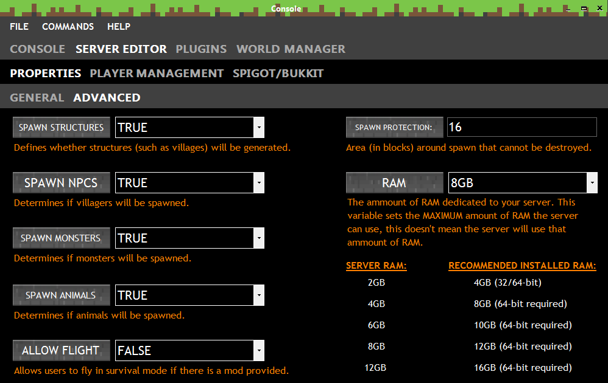Open the COMMANDS menu
This screenshot has width=608, height=383.
(x=68, y=27)
